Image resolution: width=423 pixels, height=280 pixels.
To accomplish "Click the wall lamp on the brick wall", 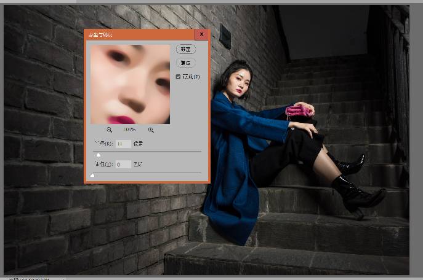I will pyautogui.click(x=225, y=37).
